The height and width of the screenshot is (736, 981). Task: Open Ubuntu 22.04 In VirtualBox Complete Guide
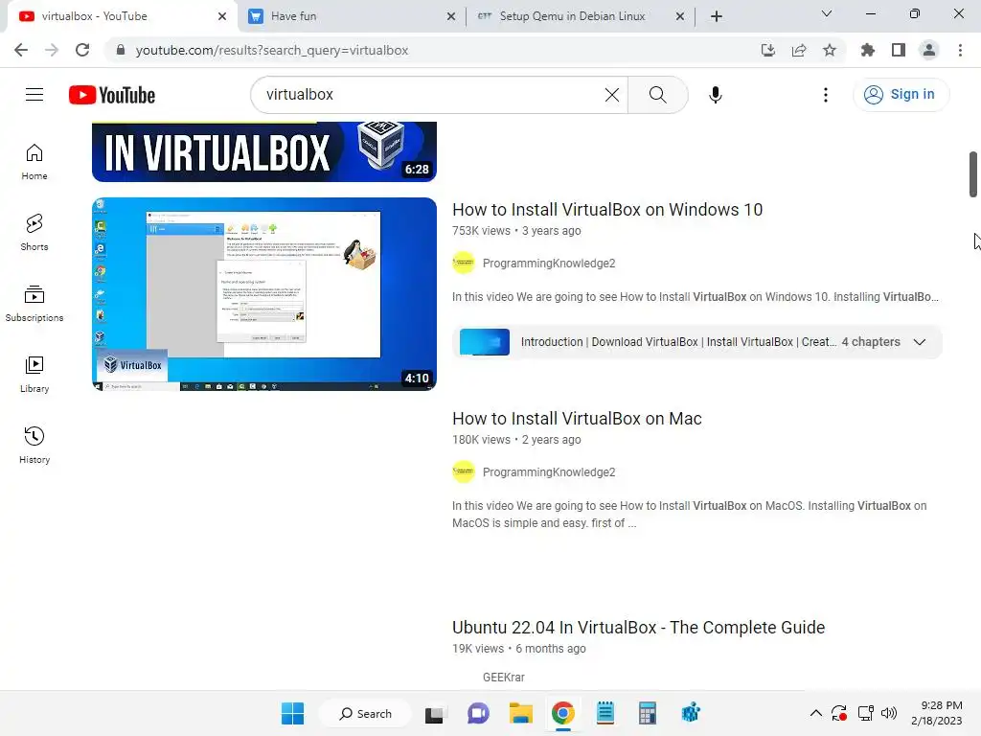[638, 627]
